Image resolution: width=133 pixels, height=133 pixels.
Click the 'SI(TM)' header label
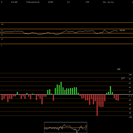click(51, 2)
